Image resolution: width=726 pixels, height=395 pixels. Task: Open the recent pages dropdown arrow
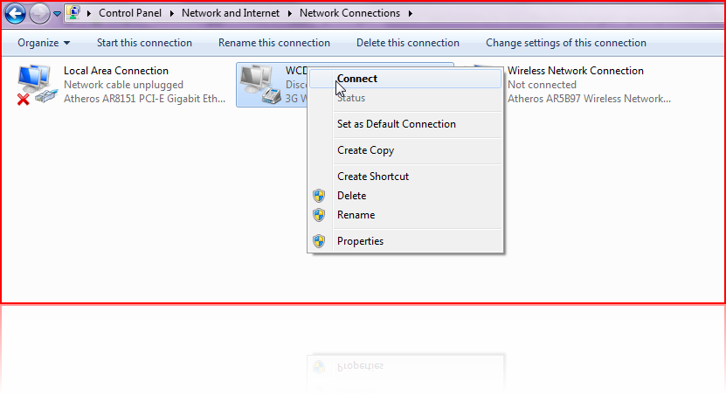[57, 14]
